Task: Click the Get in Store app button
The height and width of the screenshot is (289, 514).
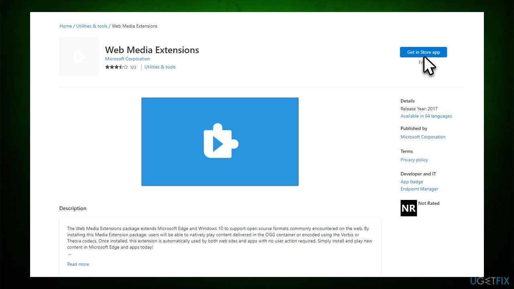Action: (x=423, y=52)
